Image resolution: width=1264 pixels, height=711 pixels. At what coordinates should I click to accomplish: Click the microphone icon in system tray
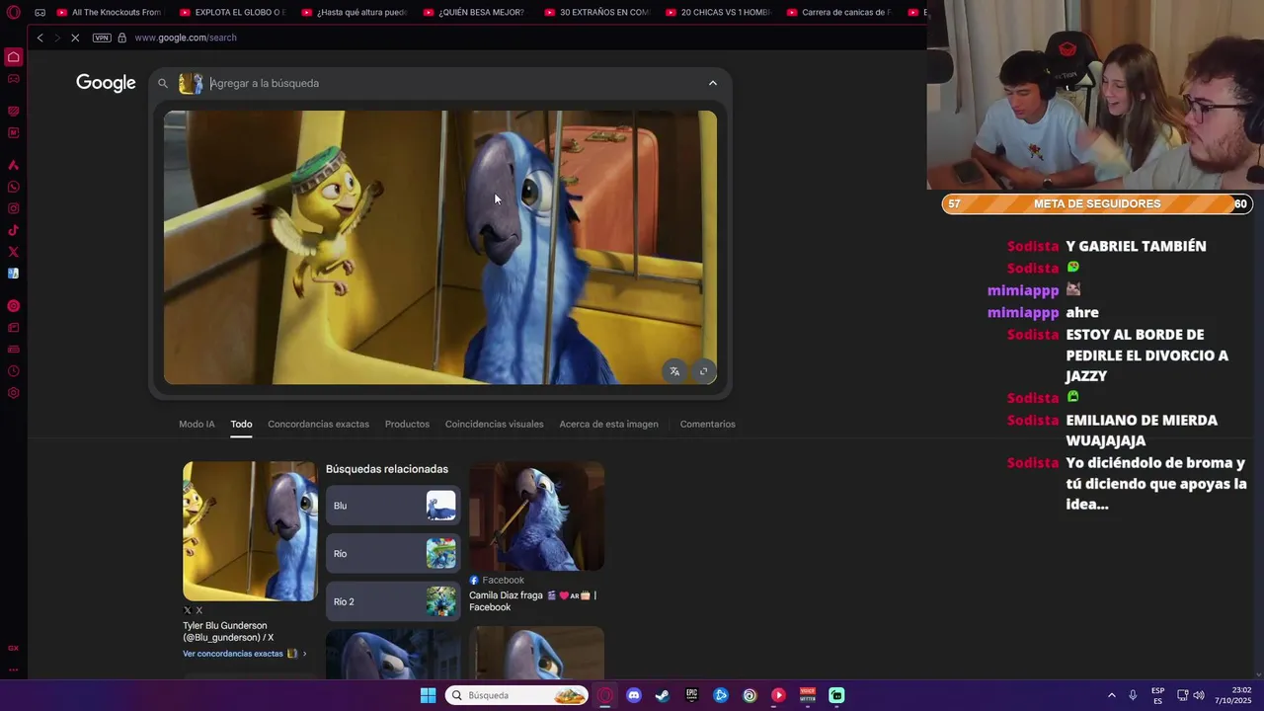tap(1133, 695)
